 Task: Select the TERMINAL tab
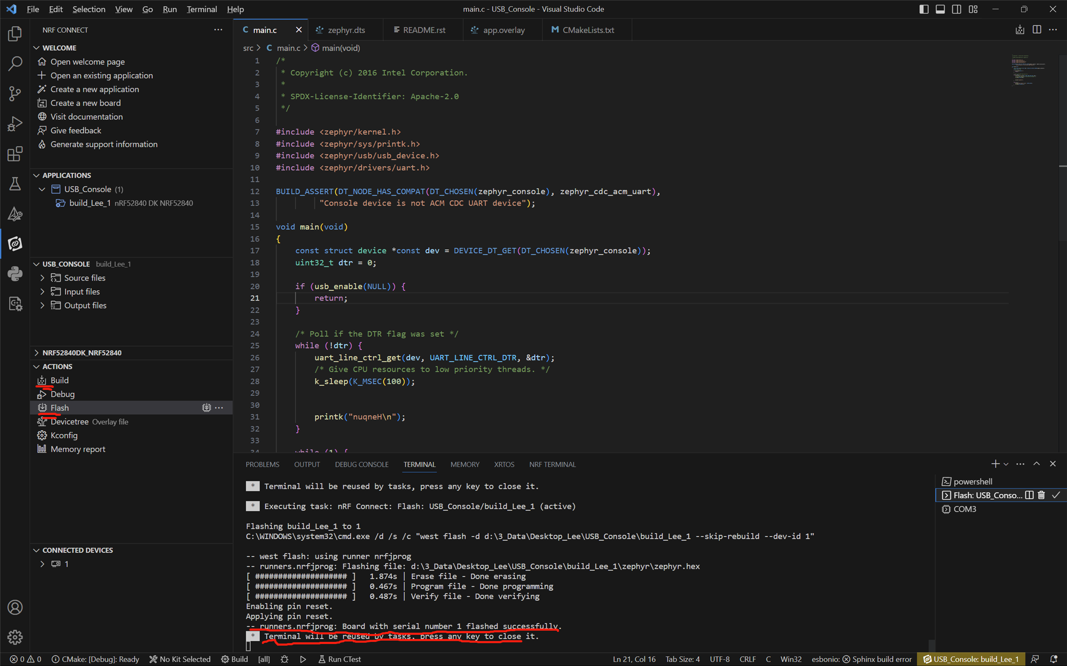419,464
